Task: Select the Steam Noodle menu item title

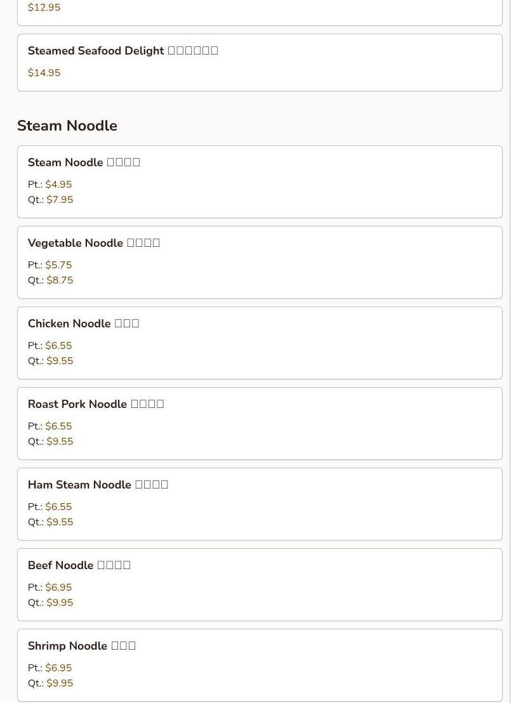Action: click(84, 162)
